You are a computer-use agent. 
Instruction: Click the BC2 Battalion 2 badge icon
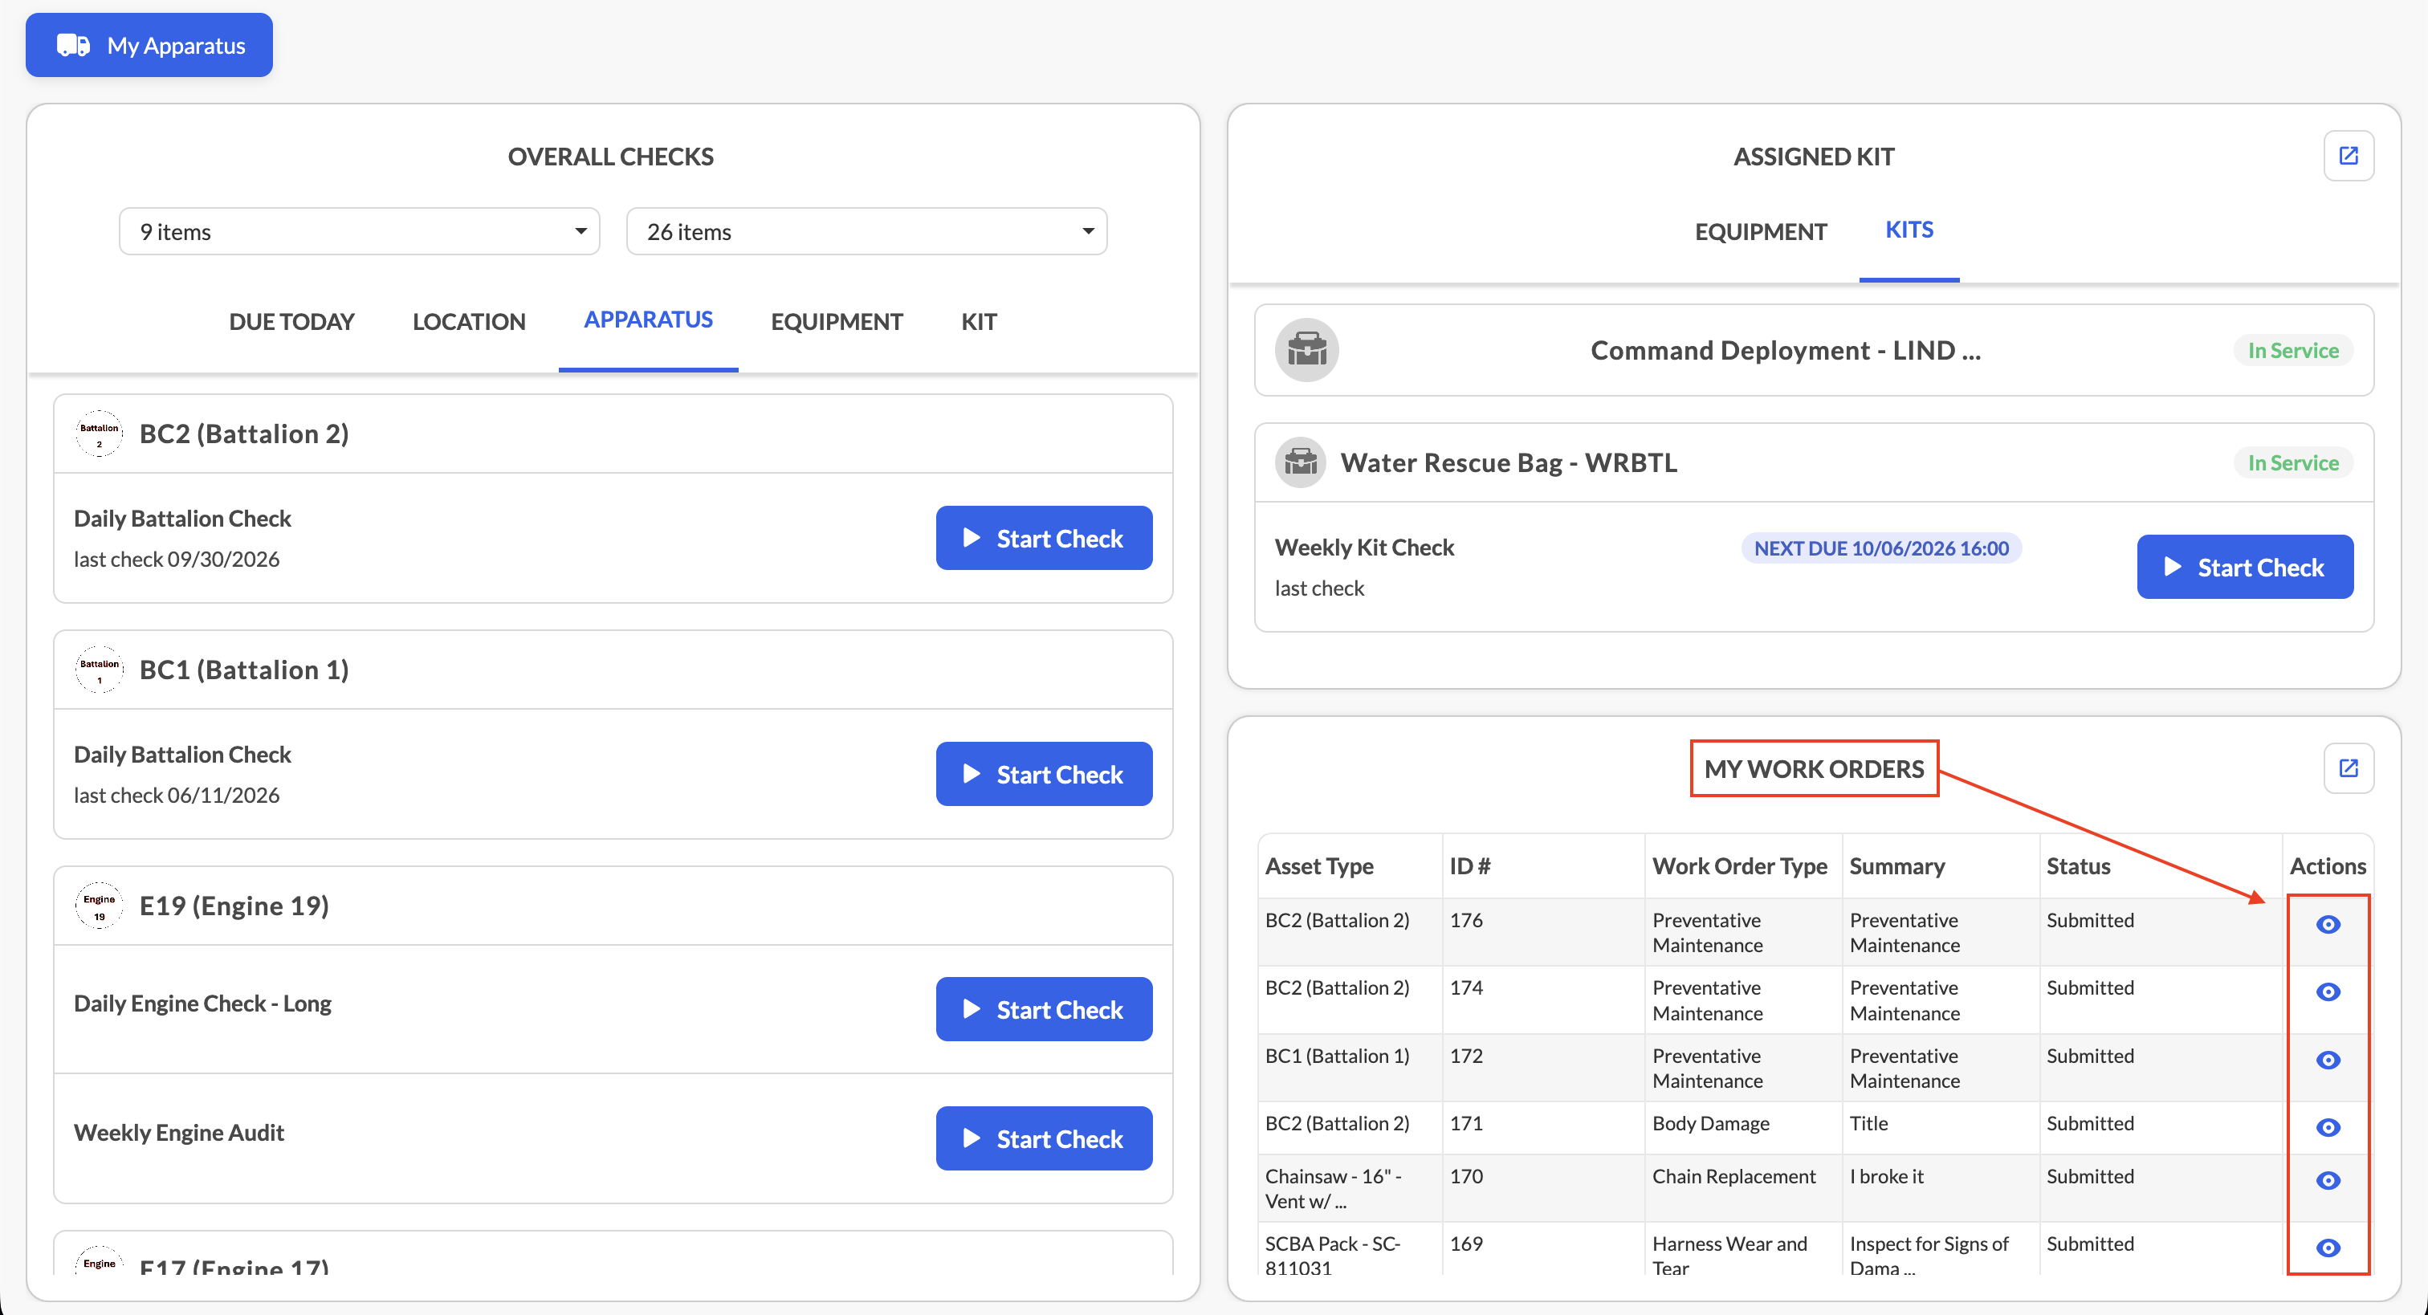[x=99, y=434]
